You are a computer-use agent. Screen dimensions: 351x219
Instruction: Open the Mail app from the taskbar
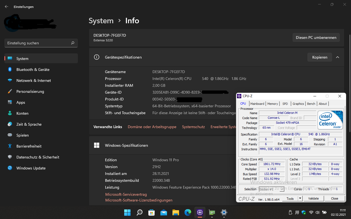pyautogui.click(x=163, y=212)
